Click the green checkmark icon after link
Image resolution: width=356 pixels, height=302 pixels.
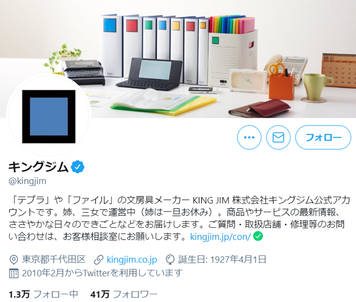258,236
